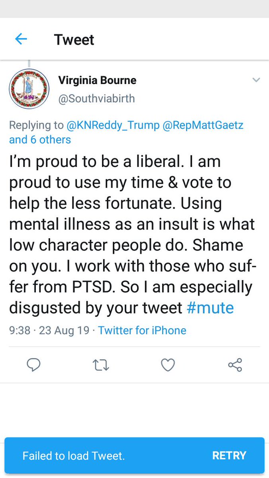Tap the back arrow in the header
269x478 pixels.
pos(21,39)
